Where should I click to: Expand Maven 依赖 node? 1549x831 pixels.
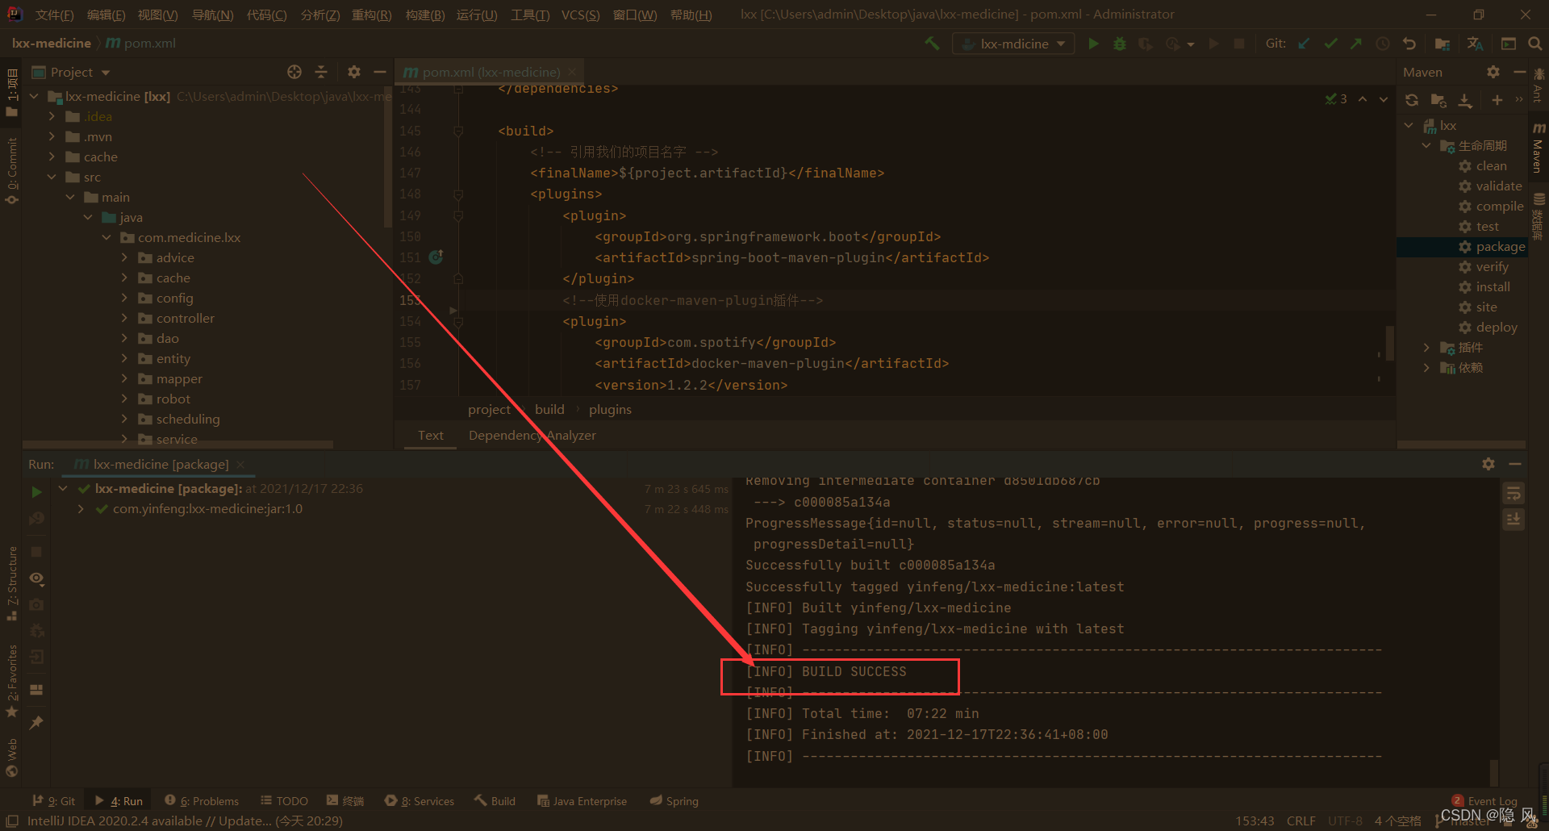point(1426,367)
